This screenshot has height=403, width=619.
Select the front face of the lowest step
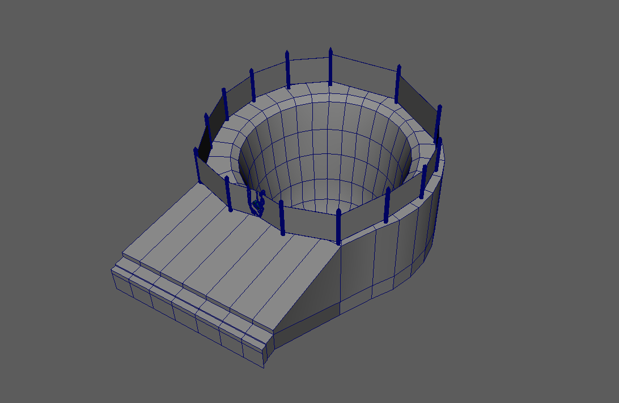pyautogui.click(x=187, y=317)
